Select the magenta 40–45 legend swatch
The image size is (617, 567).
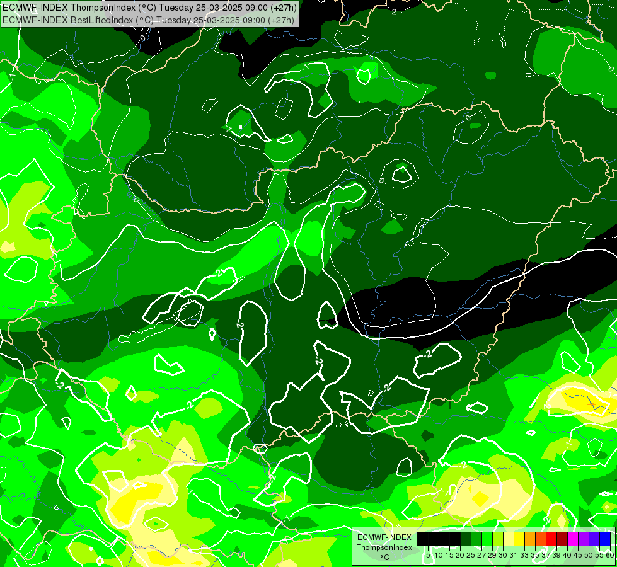(x=573, y=539)
